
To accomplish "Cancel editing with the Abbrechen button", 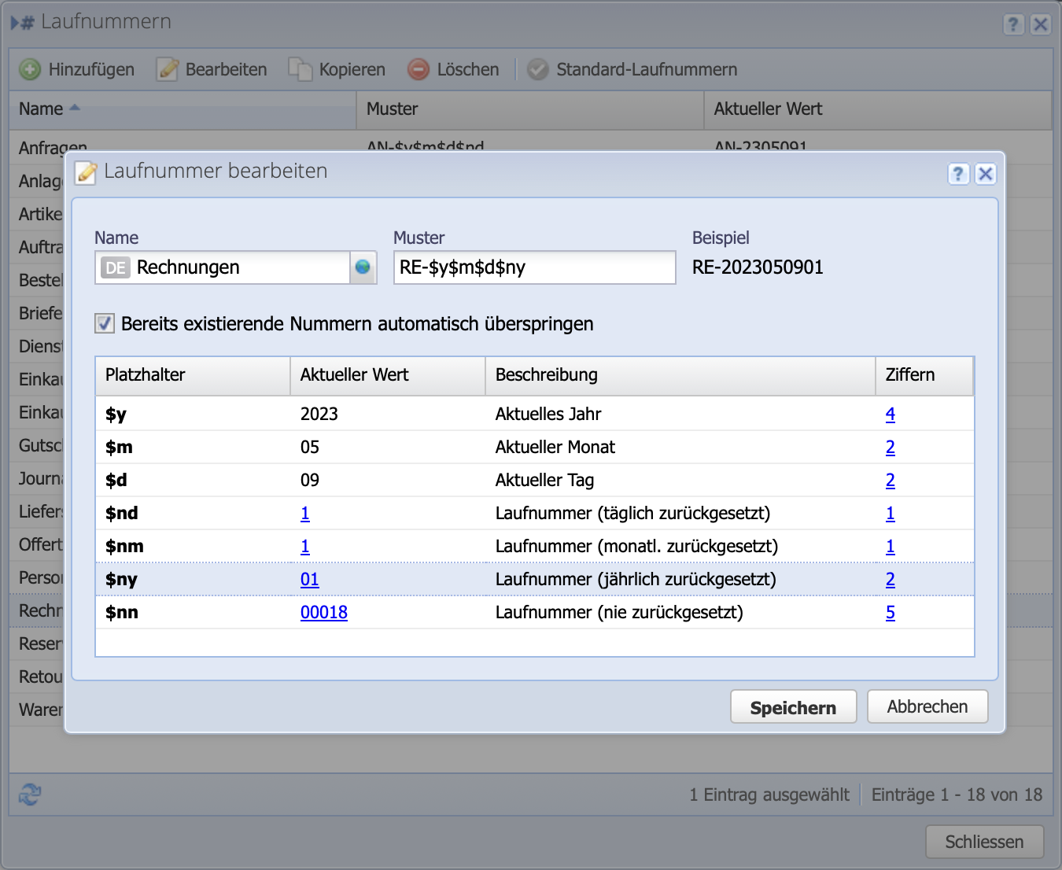I will [927, 706].
